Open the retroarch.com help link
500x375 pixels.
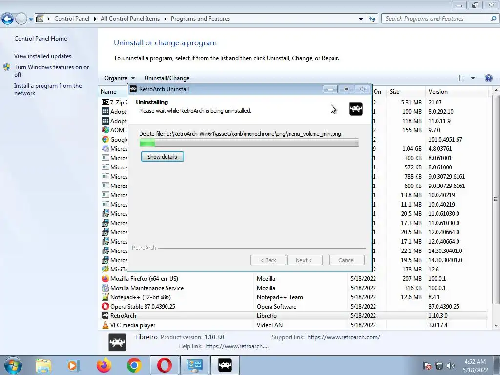(237, 346)
